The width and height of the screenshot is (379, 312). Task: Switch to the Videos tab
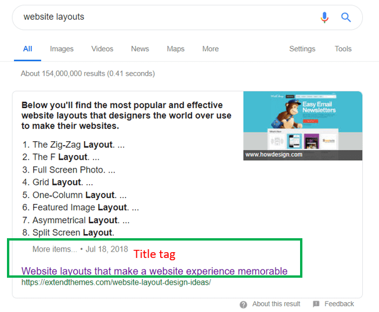click(x=102, y=49)
